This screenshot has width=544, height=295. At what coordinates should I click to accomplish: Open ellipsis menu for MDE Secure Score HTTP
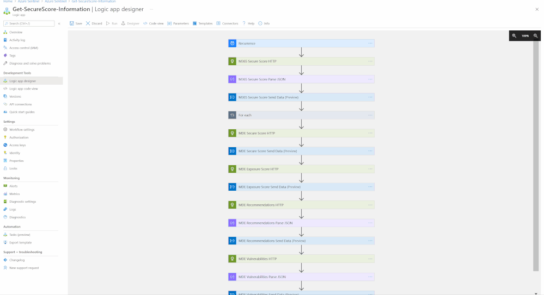370,133
